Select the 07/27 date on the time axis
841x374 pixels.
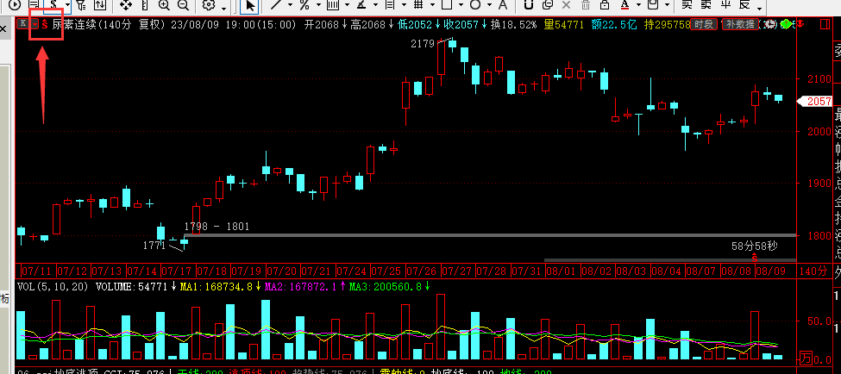[x=457, y=271]
